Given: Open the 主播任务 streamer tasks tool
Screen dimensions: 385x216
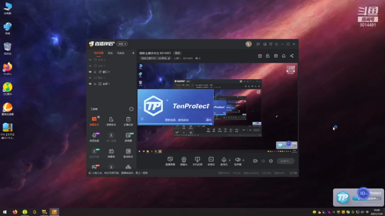Looking at the screenshot, I should 128,121.
